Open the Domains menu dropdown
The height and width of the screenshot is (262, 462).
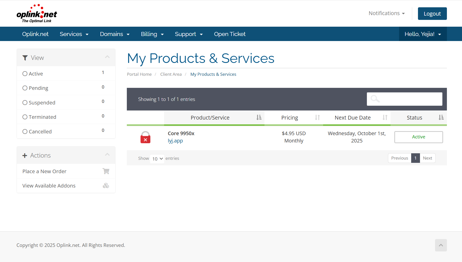click(x=115, y=34)
